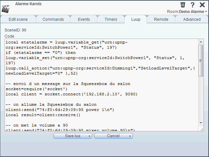Click the Cancel button
Image resolution: width=209 pixels, height=157 pixels.
113,136
